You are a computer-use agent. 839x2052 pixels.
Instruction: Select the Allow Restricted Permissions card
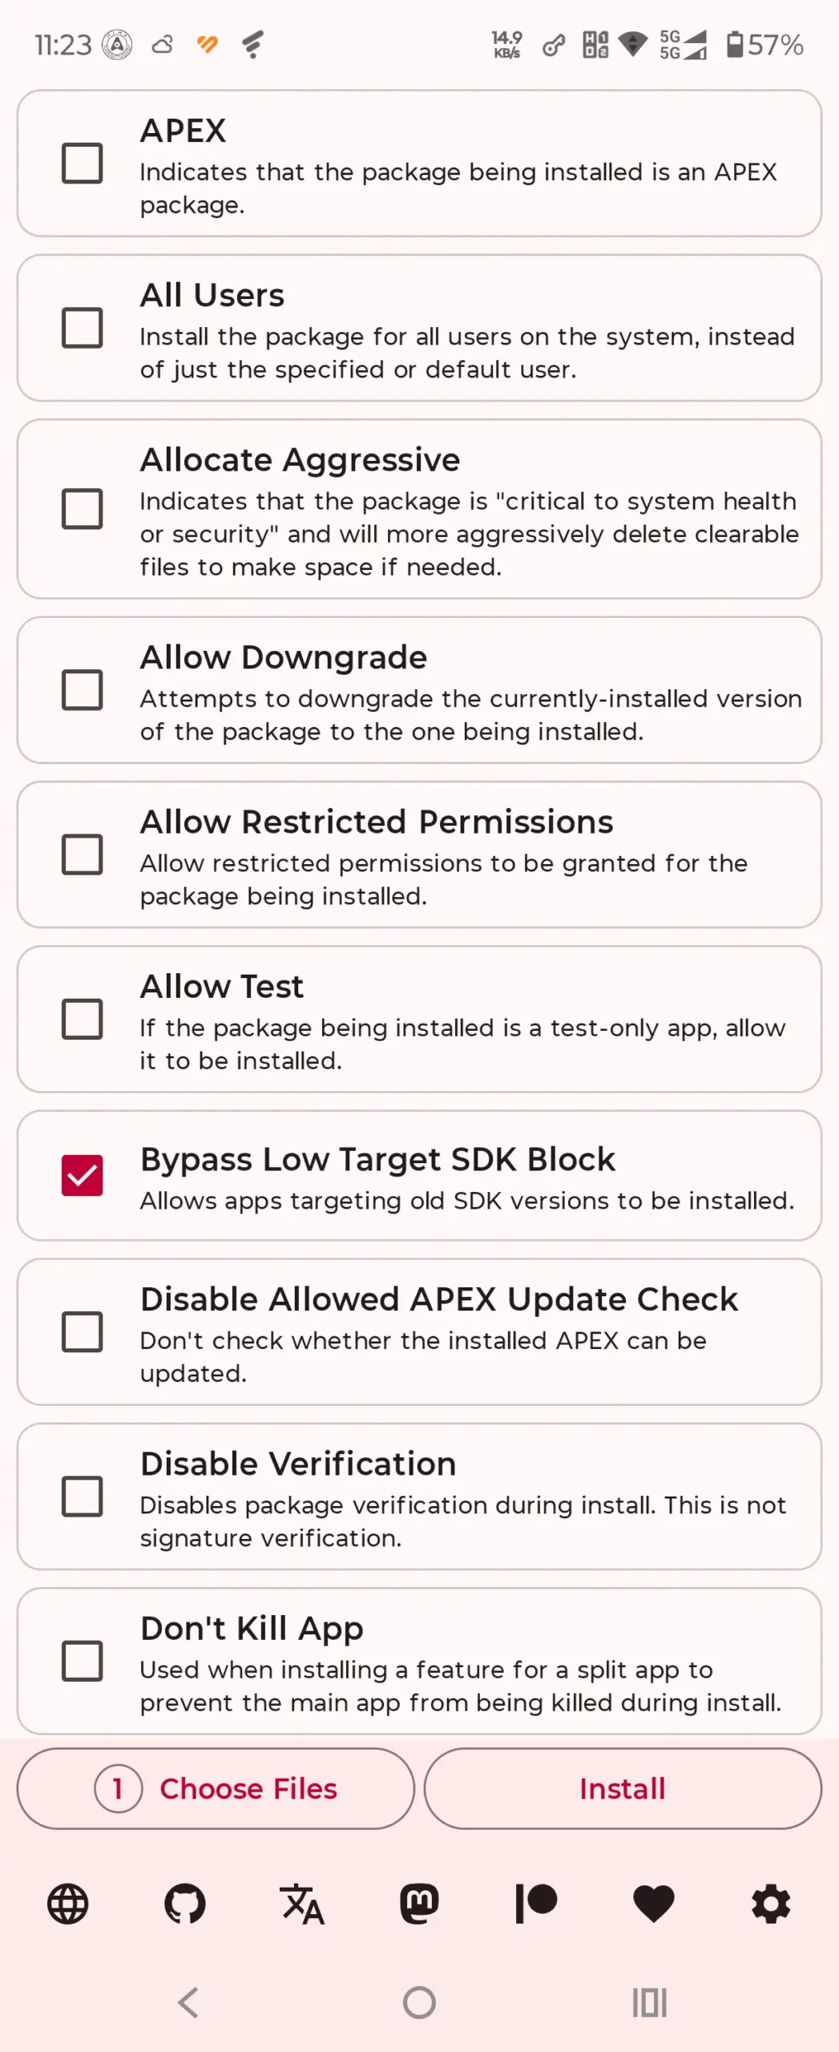pos(419,854)
